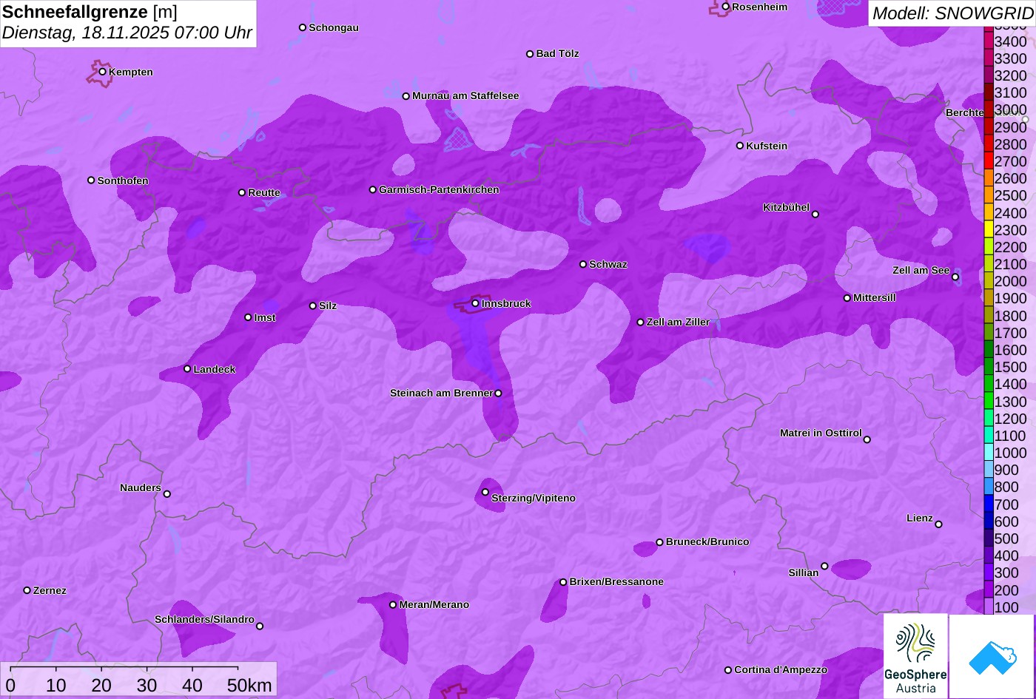Click the 'Sillian' town label
The height and width of the screenshot is (699, 1036).
tap(804, 573)
